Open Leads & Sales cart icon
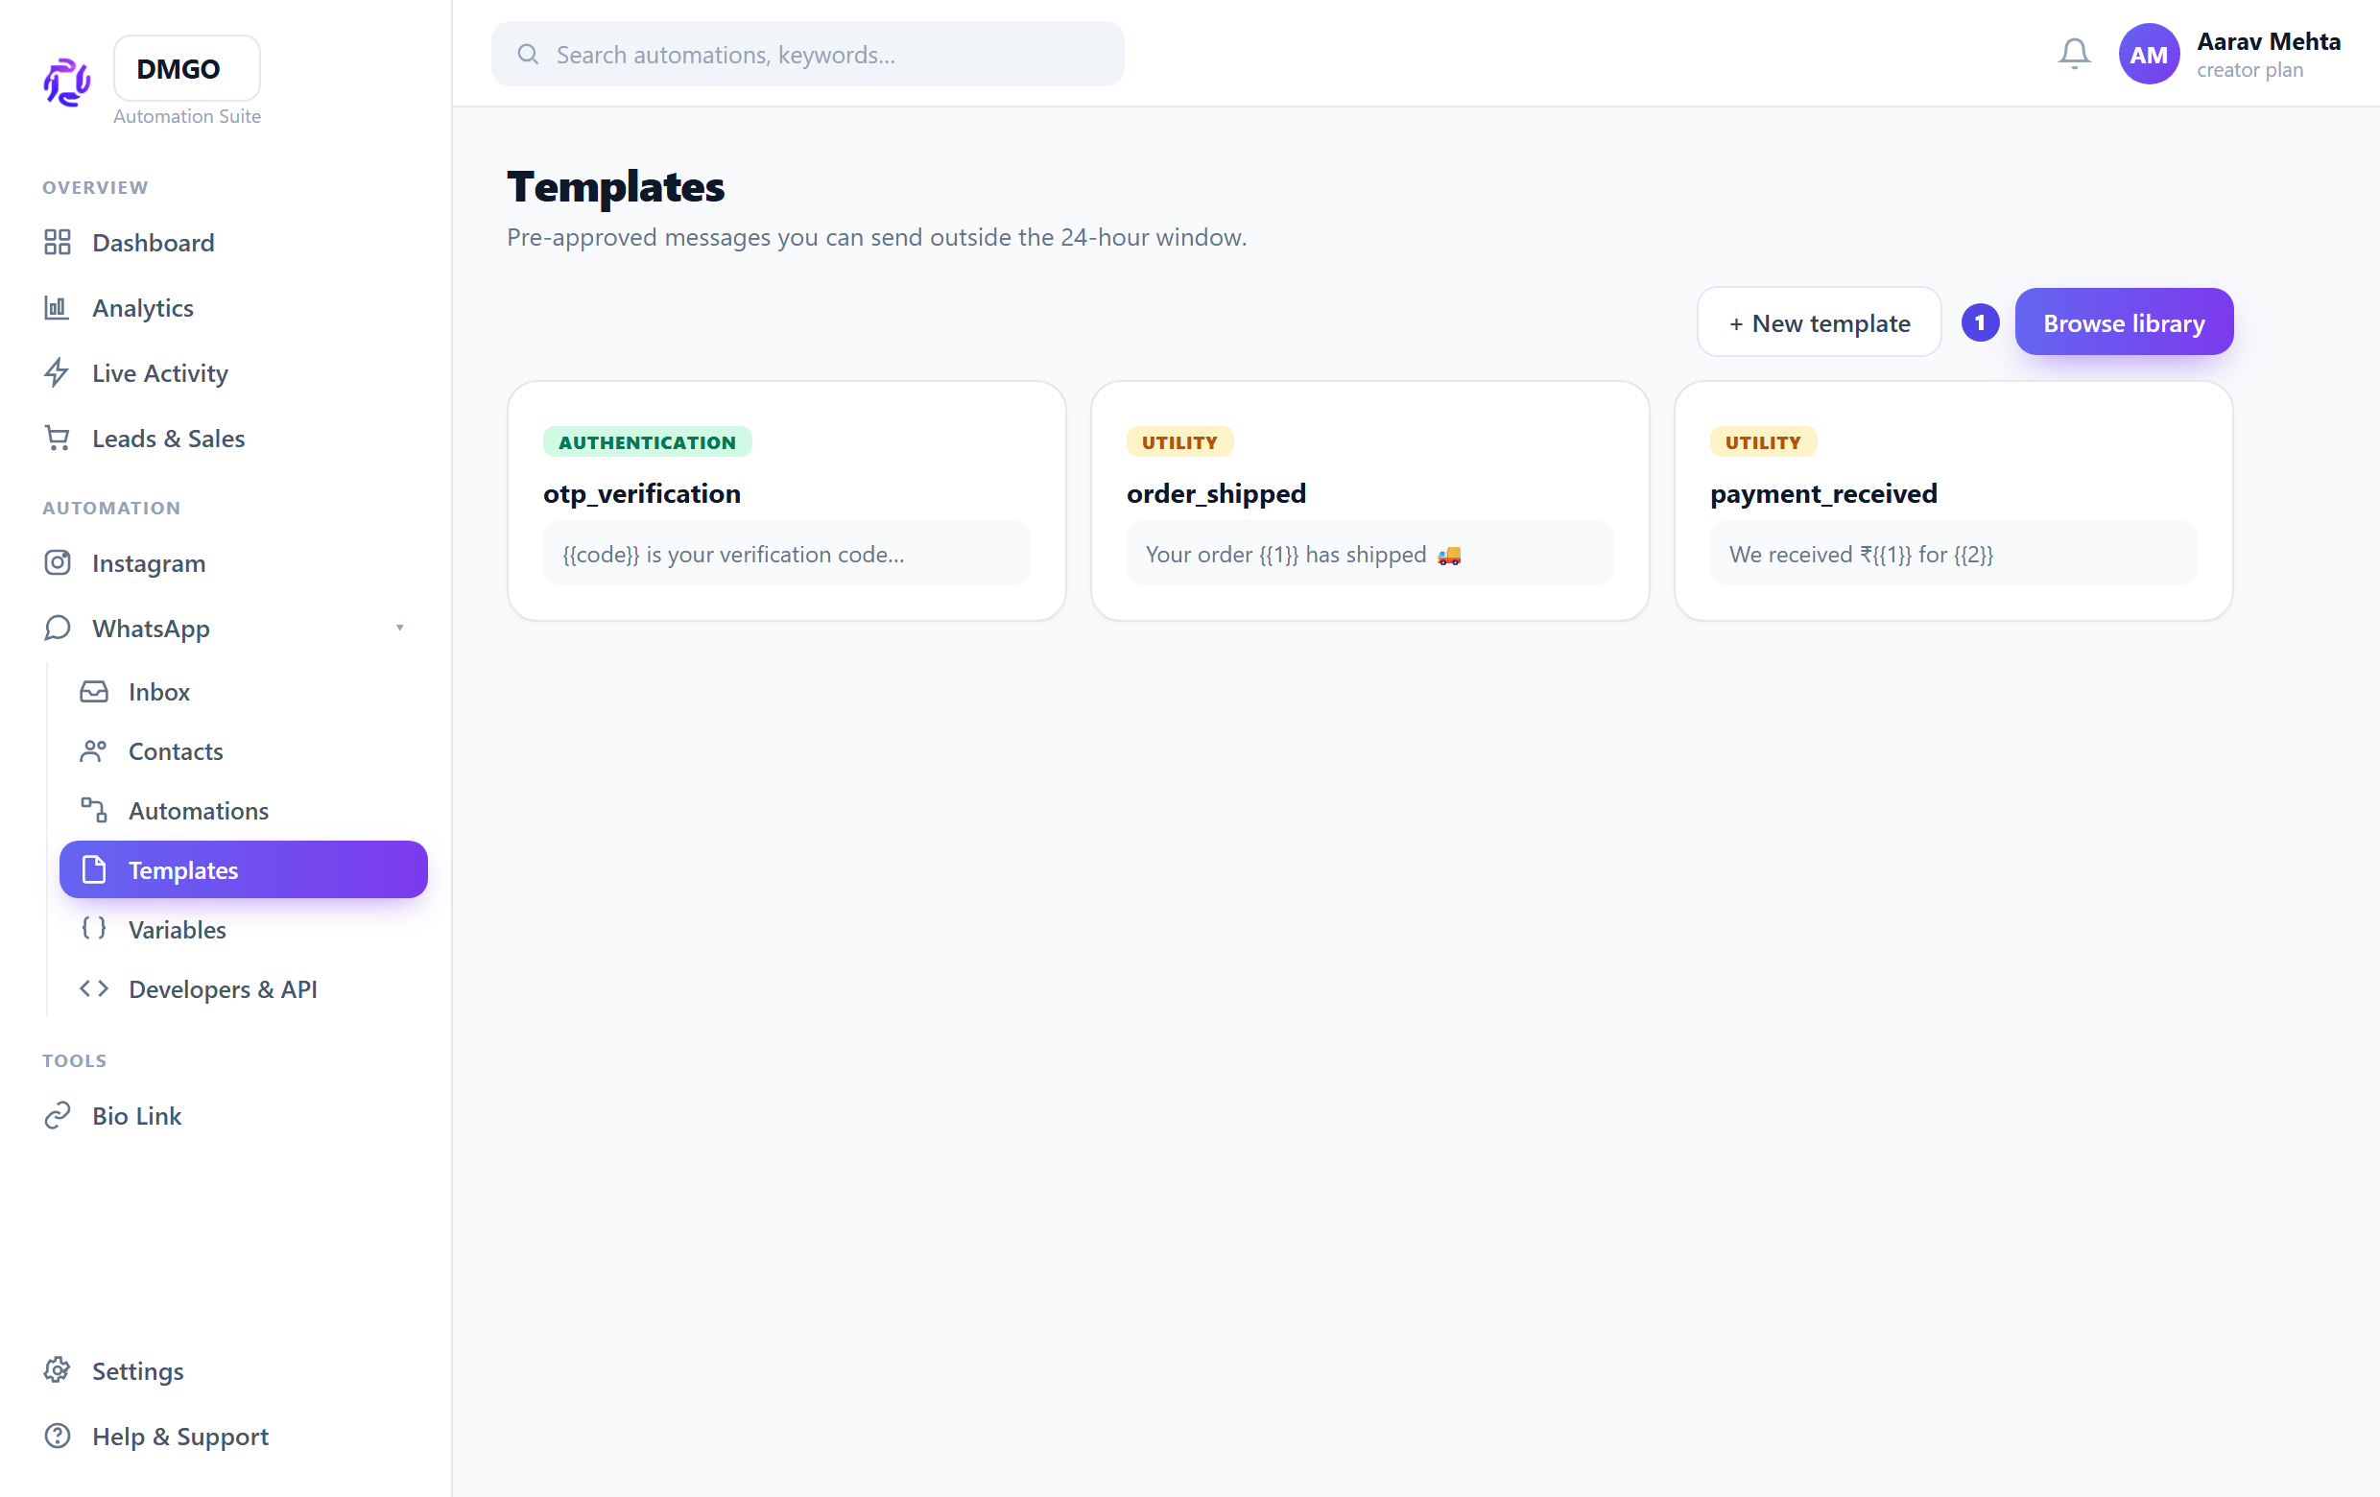 58,438
